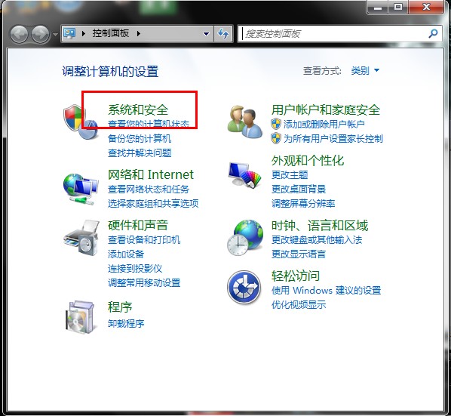
Task: Click the 搜索控制面板 search field
Action: (339, 34)
